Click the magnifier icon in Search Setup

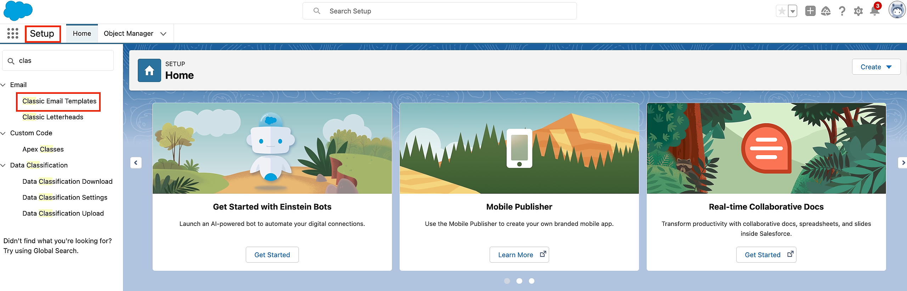coord(317,11)
